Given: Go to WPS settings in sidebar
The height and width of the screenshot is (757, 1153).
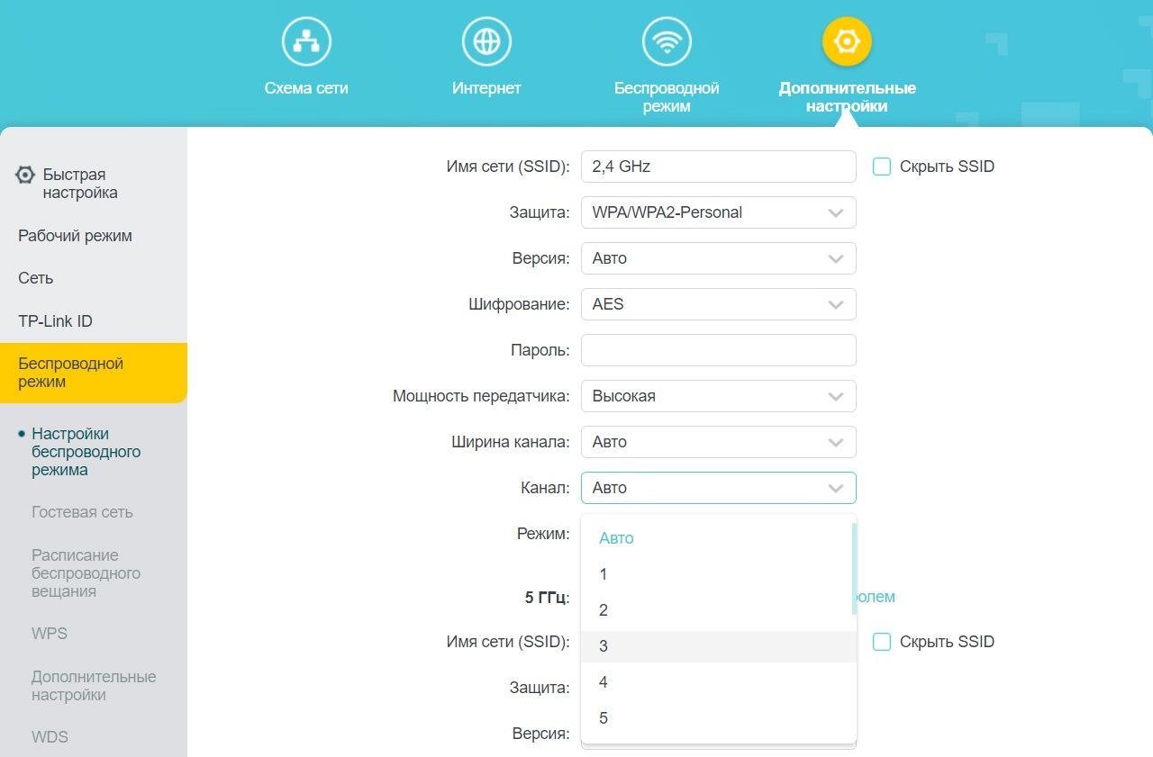Looking at the screenshot, I should [50, 634].
